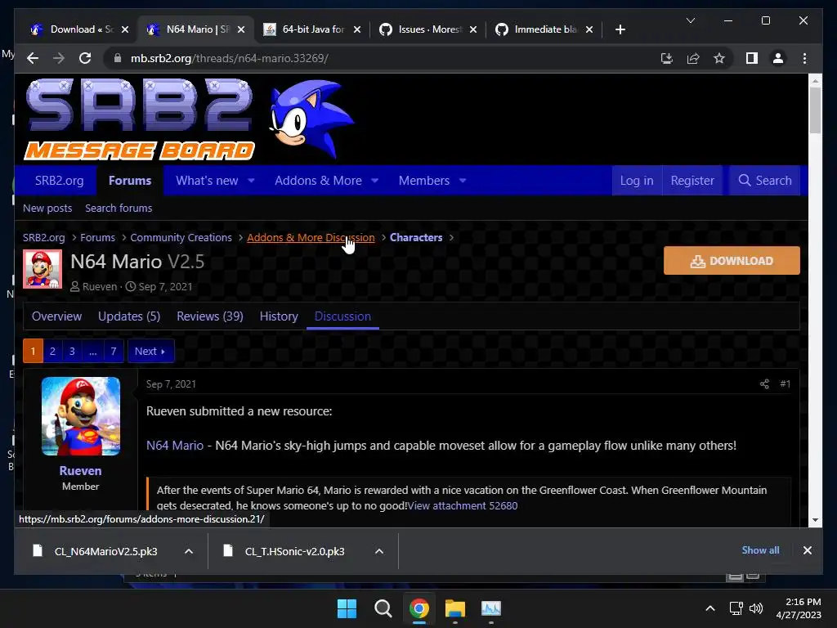Expand the Addons & More dropdown arrow
The width and height of the screenshot is (837, 628).
(374, 181)
